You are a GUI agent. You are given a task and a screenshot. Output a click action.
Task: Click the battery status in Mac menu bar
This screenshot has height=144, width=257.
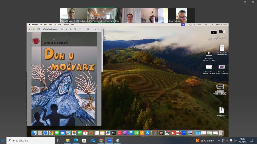[x=200, y=25]
